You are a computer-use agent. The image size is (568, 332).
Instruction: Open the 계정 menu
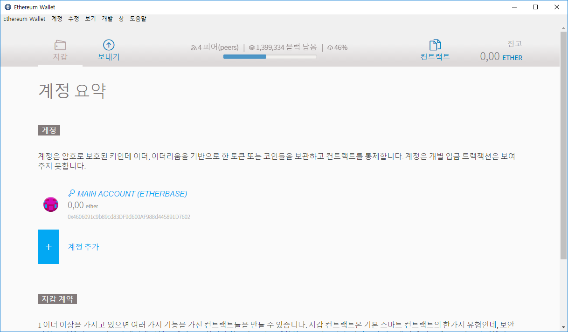click(56, 19)
